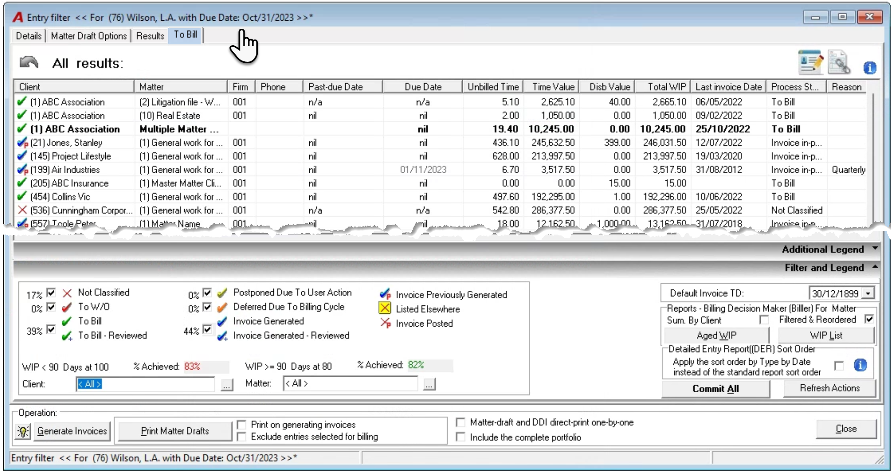
Task: Switch to the Matter Draft Options tab
Action: (89, 36)
